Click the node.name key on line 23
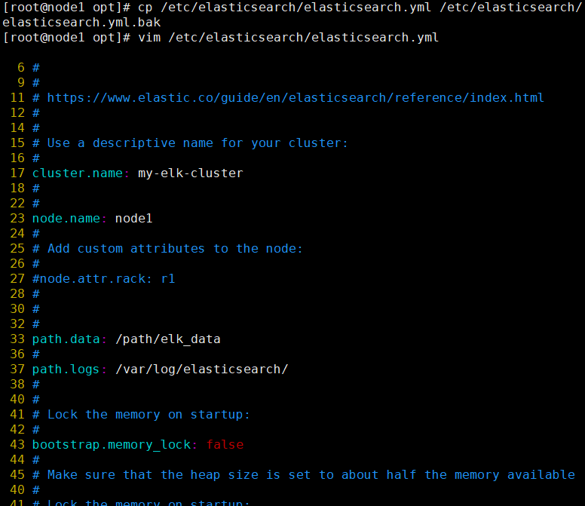This screenshot has width=585, height=506. pos(66,218)
